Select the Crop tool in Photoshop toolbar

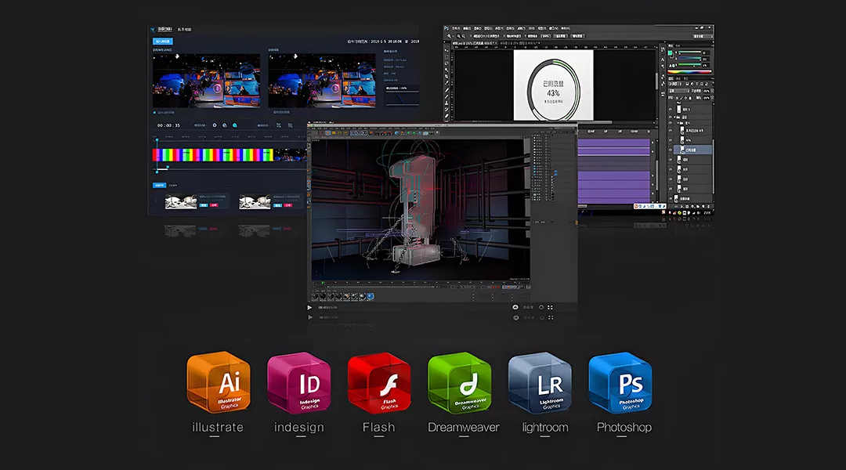pyautogui.click(x=446, y=76)
